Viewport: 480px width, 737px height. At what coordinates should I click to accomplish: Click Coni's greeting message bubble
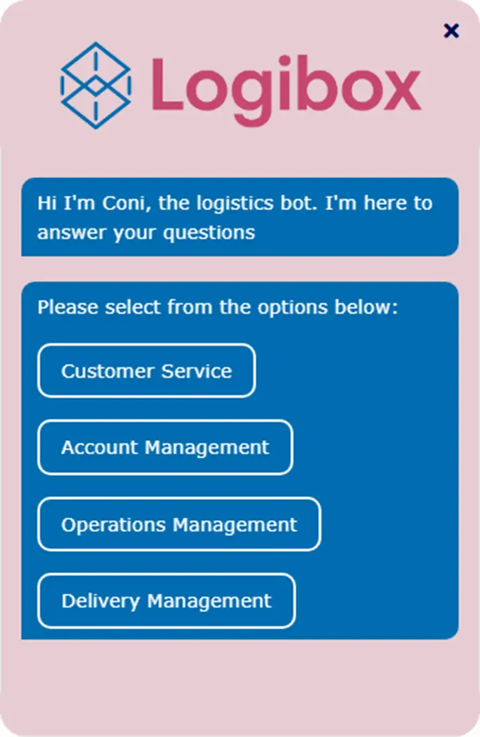tap(239, 217)
